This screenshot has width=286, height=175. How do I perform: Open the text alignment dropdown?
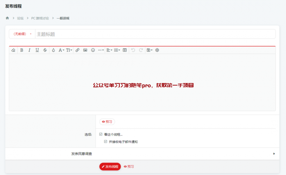[x=109, y=50]
